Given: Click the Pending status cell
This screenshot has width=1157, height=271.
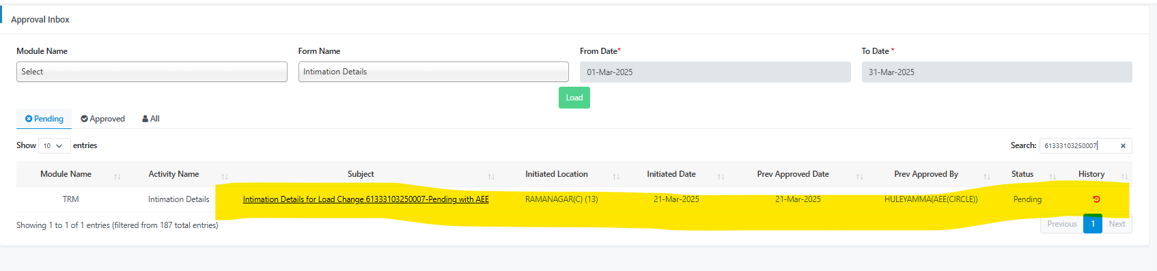Looking at the screenshot, I should click(x=1027, y=199).
